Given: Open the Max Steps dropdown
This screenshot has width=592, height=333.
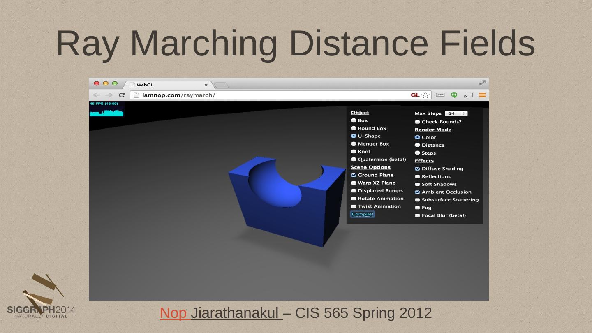Looking at the screenshot, I should click(456, 113).
